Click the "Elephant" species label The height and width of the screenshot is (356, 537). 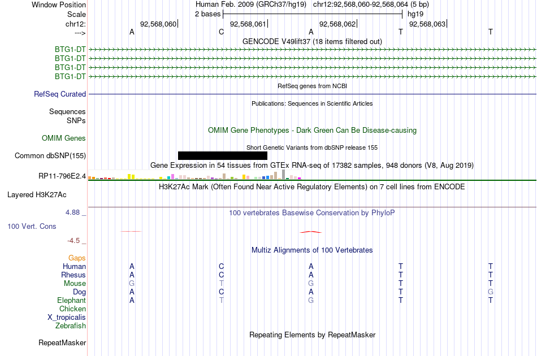72,300
